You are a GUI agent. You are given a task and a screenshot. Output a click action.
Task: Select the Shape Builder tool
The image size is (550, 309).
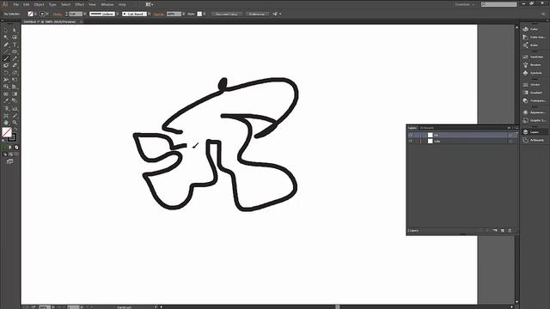pos(6,87)
